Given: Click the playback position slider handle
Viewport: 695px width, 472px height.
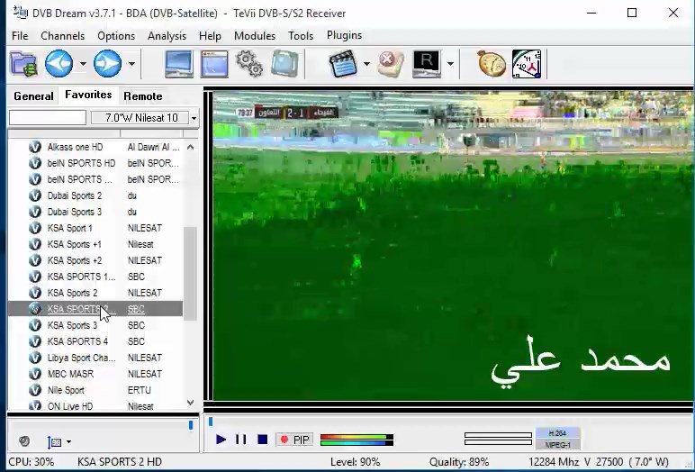Looking at the screenshot, I should pyautogui.click(x=211, y=422).
